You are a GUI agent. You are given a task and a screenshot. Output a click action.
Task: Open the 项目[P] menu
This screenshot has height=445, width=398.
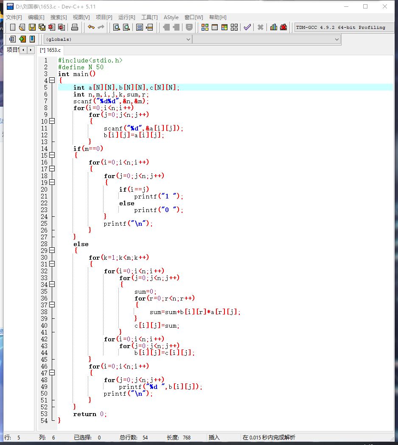[x=104, y=17]
